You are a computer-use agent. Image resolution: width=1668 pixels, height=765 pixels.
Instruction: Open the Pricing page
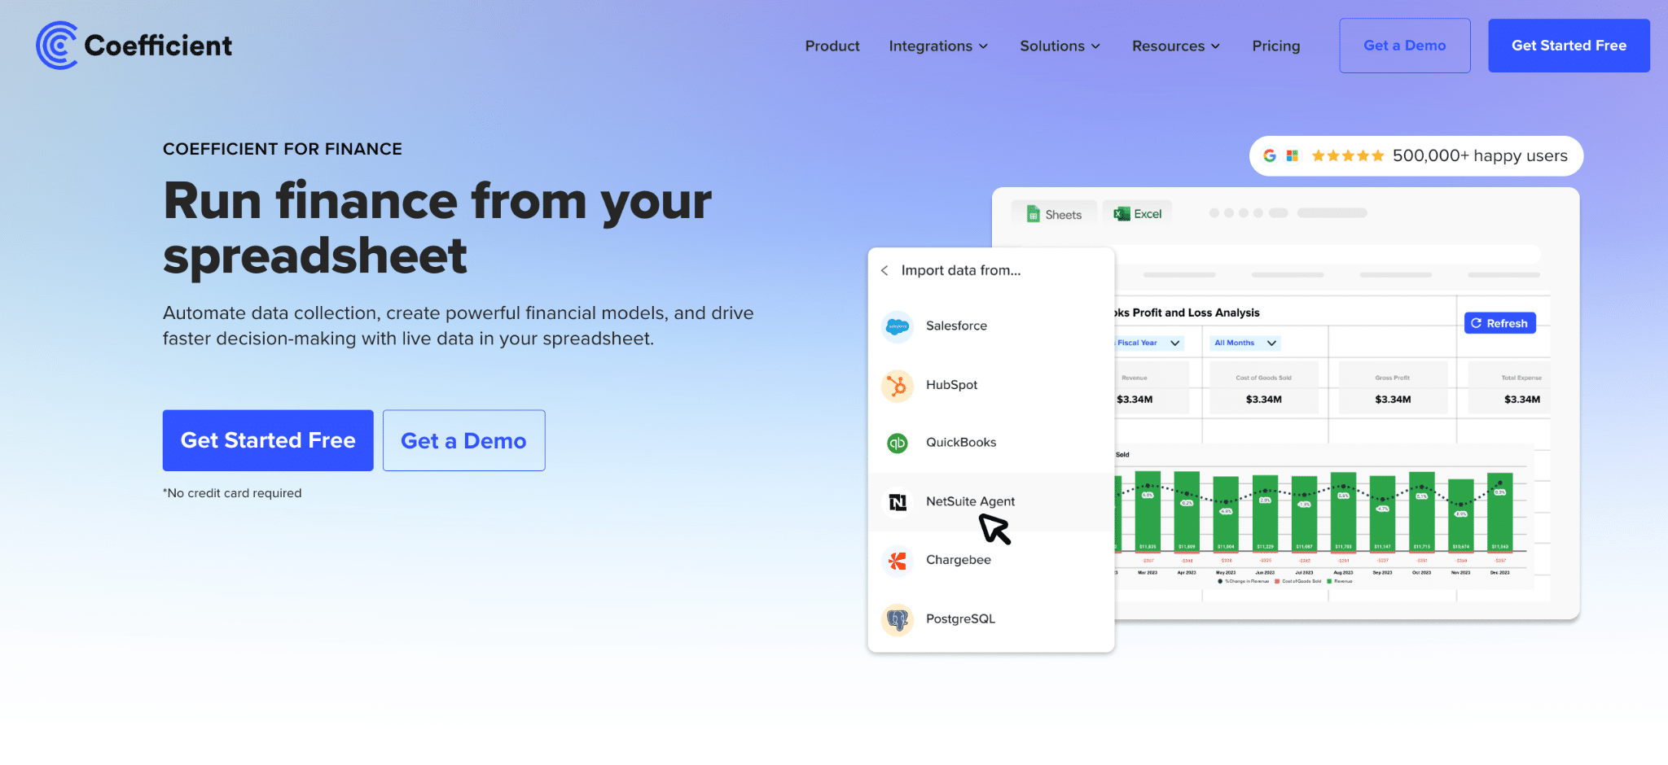(1275, 46)
